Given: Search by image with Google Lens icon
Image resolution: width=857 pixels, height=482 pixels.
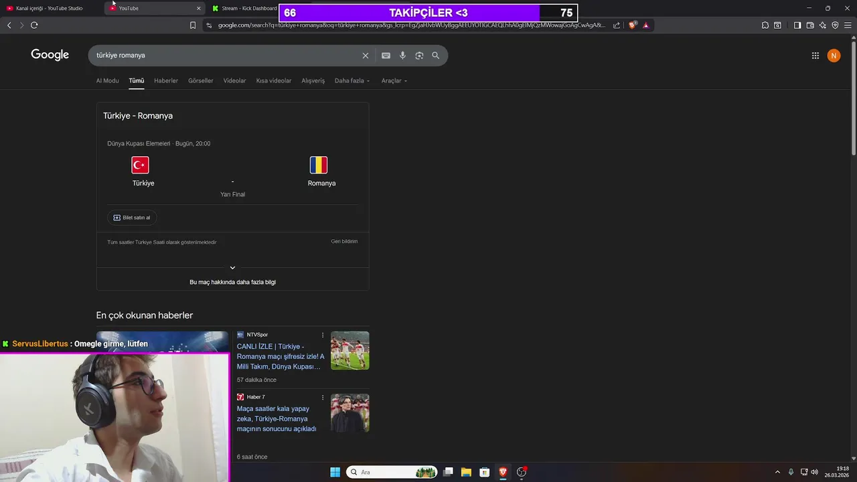Looking at the screenshot, I should (419, 56).
